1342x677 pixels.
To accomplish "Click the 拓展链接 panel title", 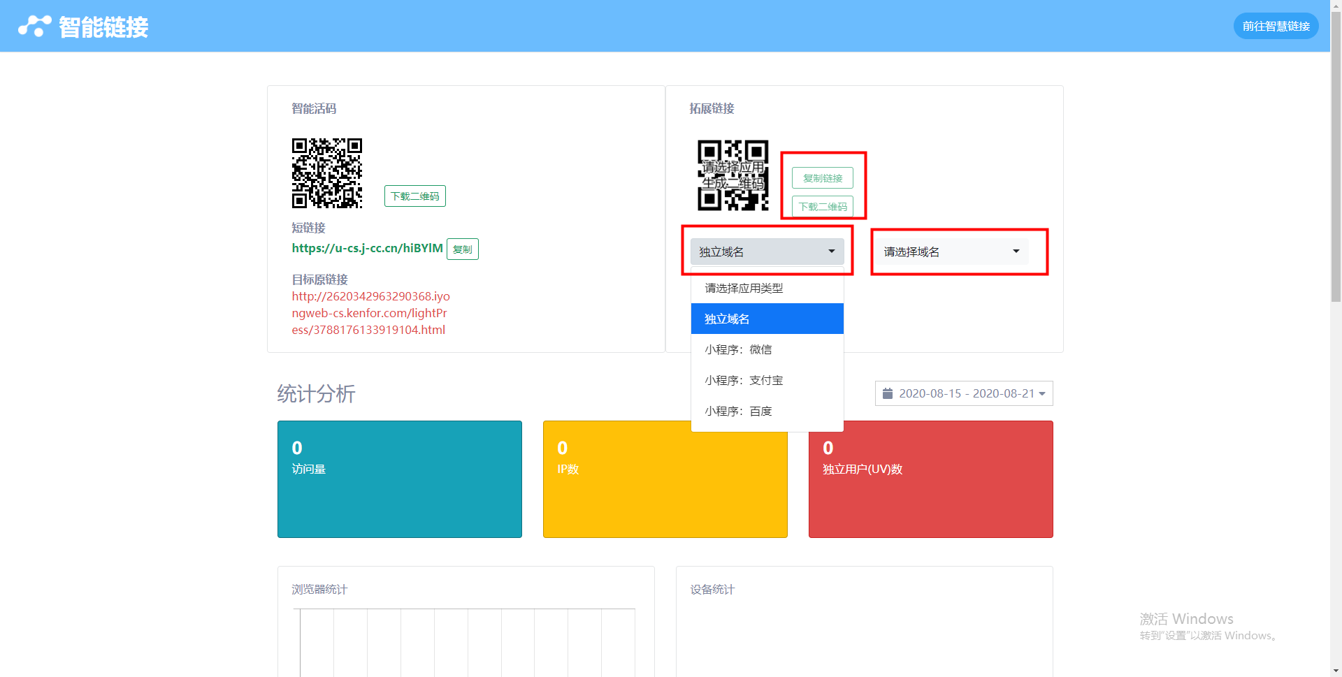I will coord(712,108).
